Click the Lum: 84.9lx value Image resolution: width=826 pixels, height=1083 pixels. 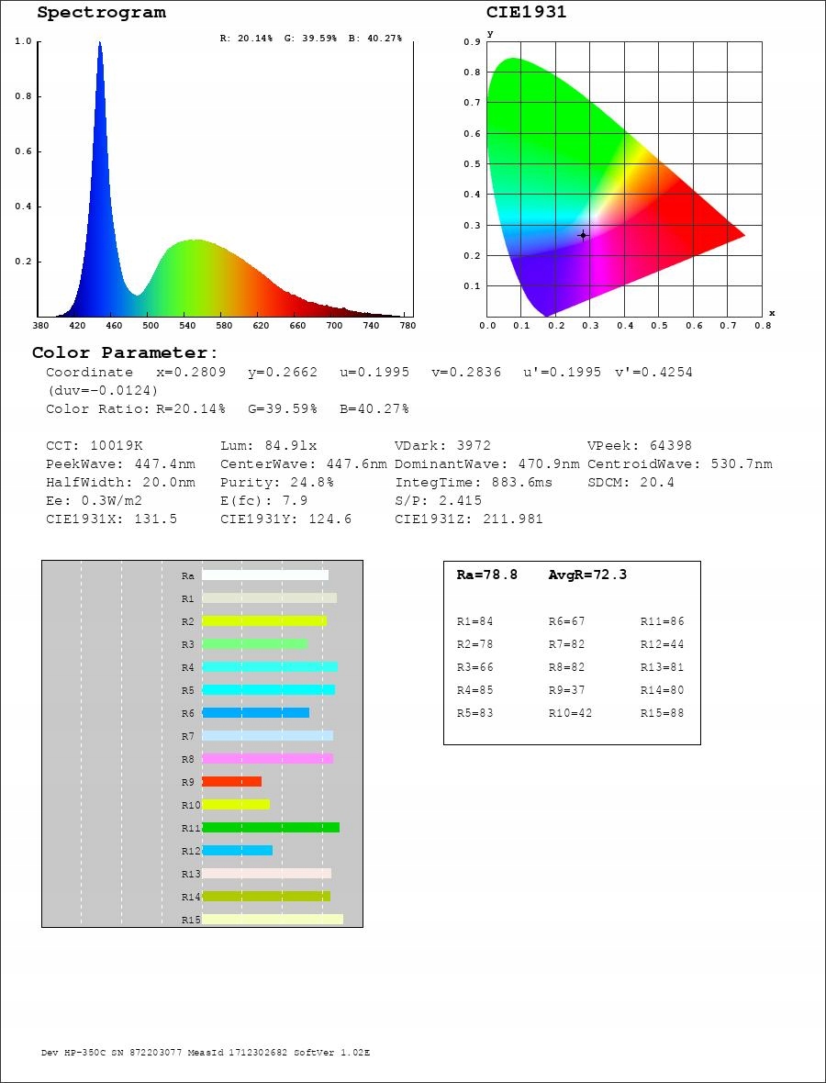click(269, 446)
